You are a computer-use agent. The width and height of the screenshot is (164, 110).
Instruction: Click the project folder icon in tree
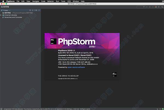(3, 13)
